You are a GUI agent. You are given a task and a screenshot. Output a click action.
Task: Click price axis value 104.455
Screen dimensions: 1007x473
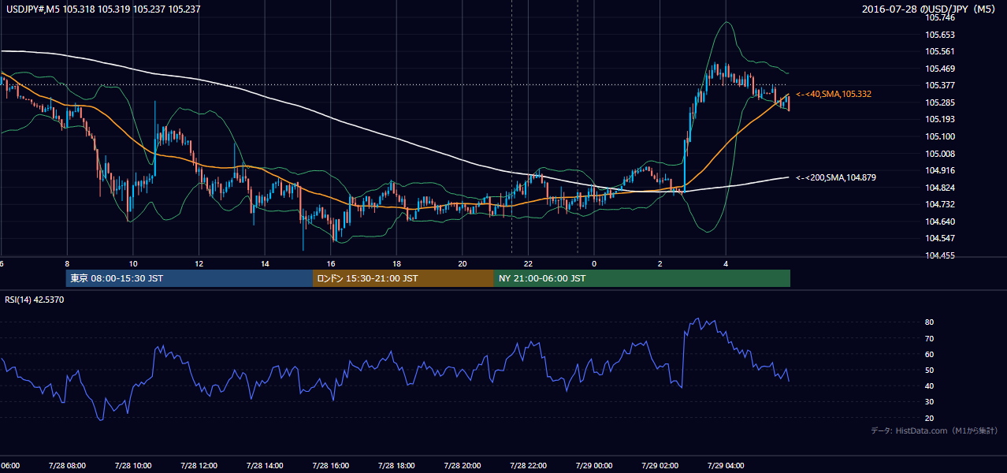pos(941,255)
